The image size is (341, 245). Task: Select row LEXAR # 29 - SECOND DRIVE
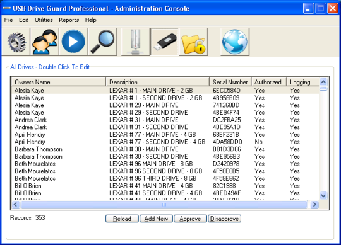pos(165,112)
